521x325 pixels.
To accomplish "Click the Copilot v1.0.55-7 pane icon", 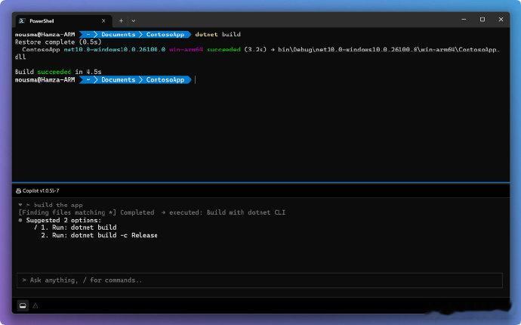I will [18, 191].
